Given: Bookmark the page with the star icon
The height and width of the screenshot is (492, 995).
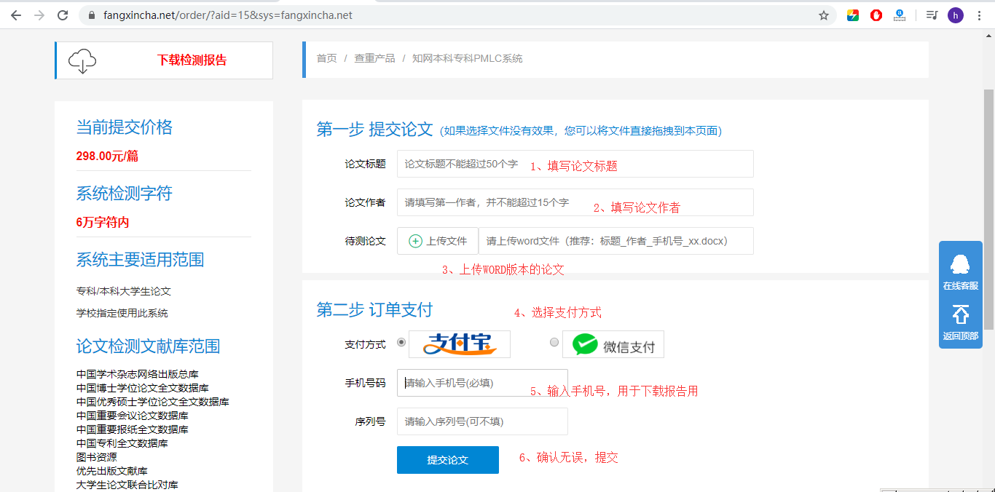Looking at the screenshot, I should click(824, 14).
